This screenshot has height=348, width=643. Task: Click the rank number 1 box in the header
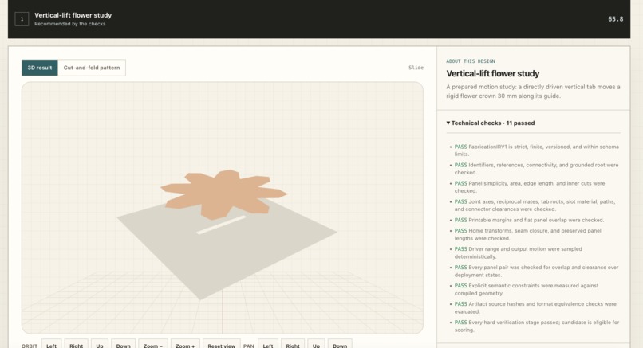[x=22, y=19]
